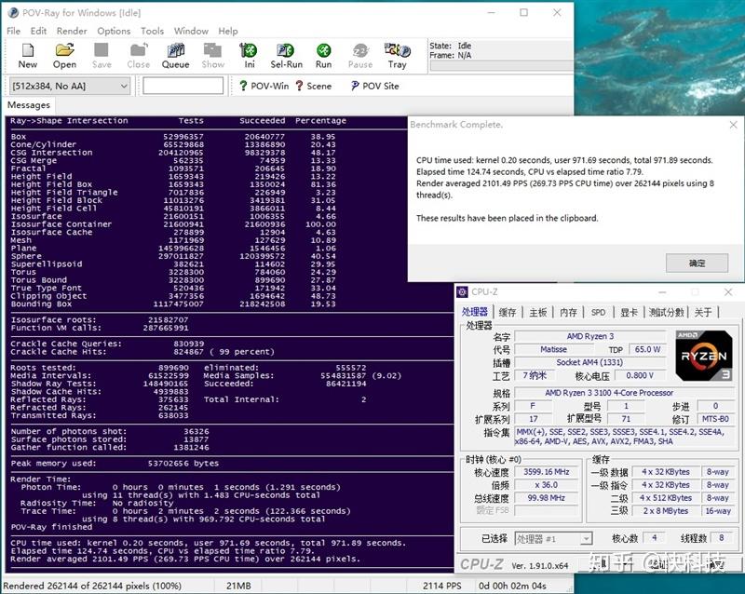The width and height of the screenshot is (745, 594).
Task: Select the Messages tab
Action: (29, 105)
